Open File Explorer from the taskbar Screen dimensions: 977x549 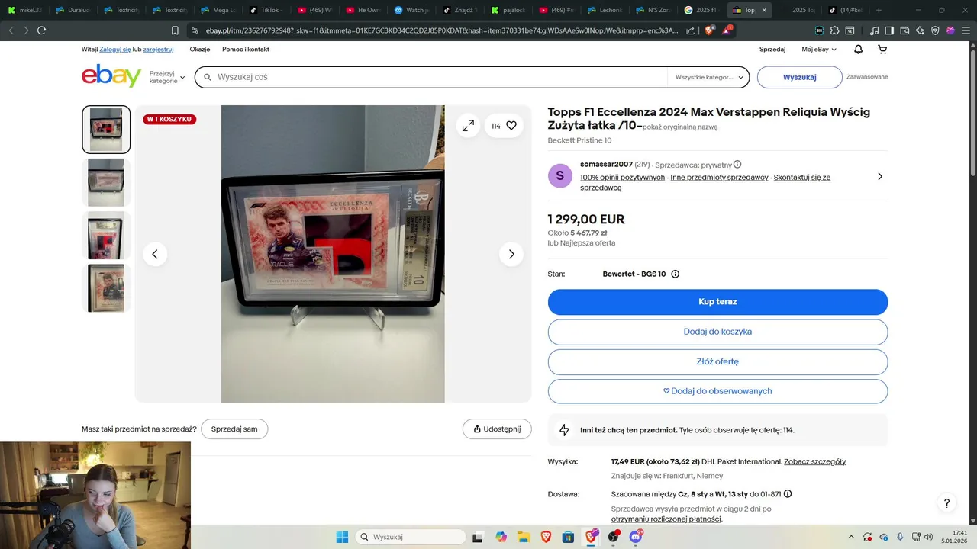pyautogui.click(x=523, y=537)
